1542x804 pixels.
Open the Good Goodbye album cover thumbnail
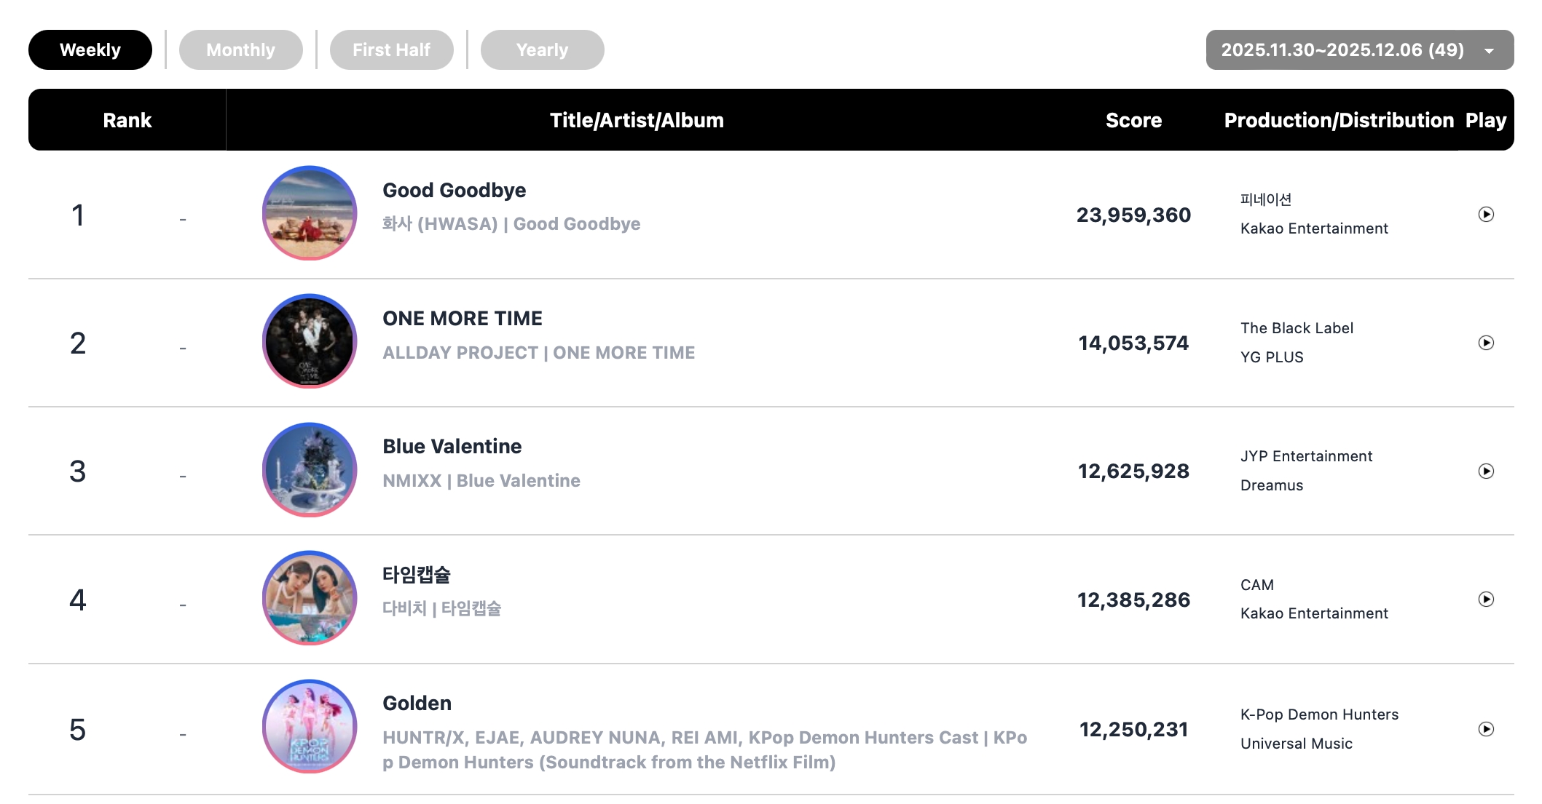pyautogui.click(x=310, y=213)
